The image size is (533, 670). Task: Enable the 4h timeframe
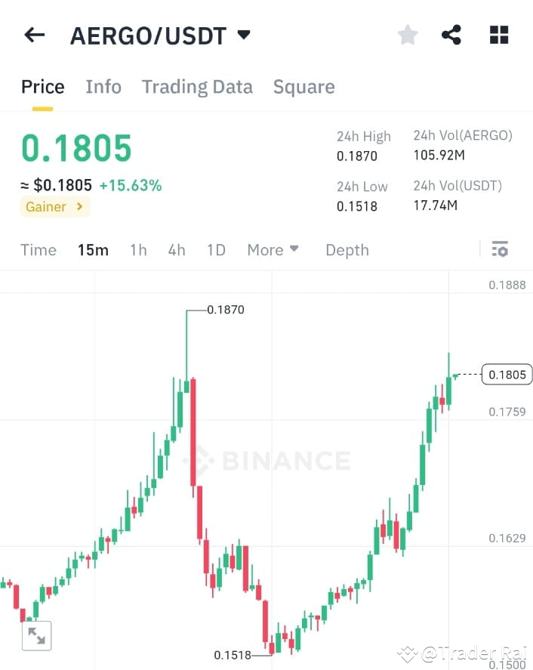[176, 249]
